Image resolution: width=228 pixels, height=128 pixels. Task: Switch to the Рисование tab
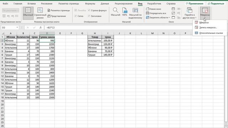[x=47, y=4]
